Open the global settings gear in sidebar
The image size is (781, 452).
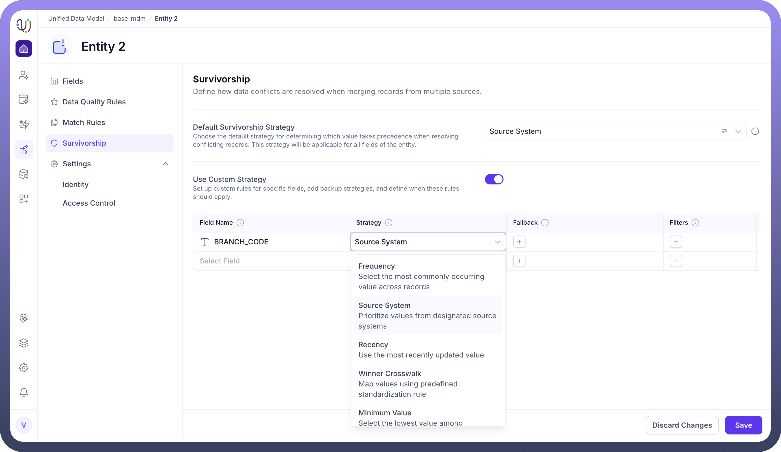tap(24, 368)
